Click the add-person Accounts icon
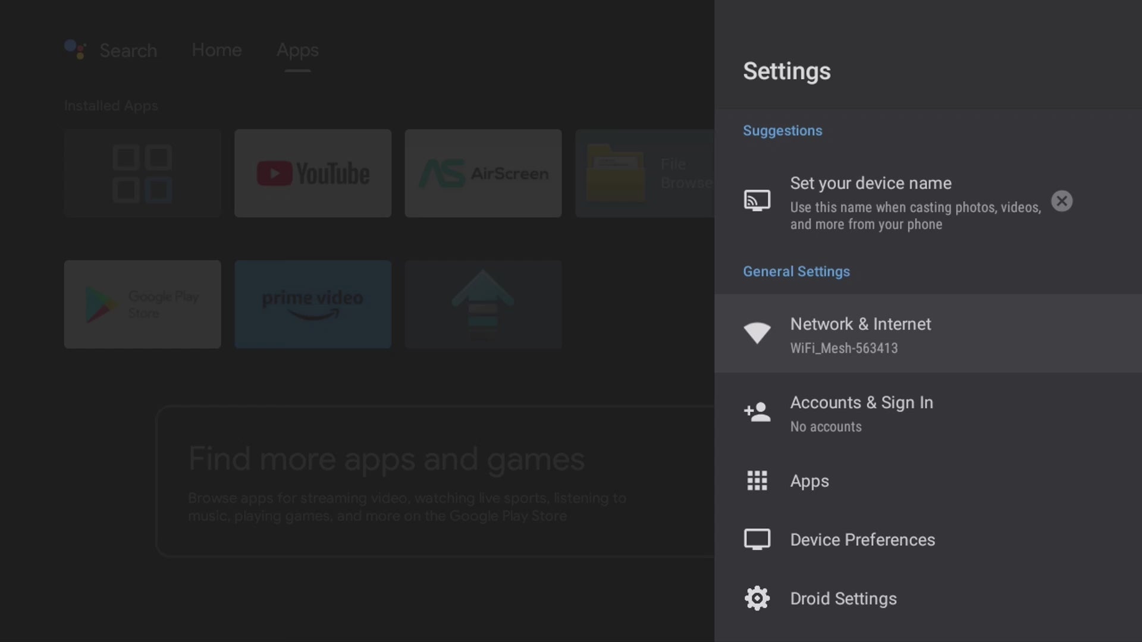This screenshot has height=642, width=1142. (x=757, y=412)
